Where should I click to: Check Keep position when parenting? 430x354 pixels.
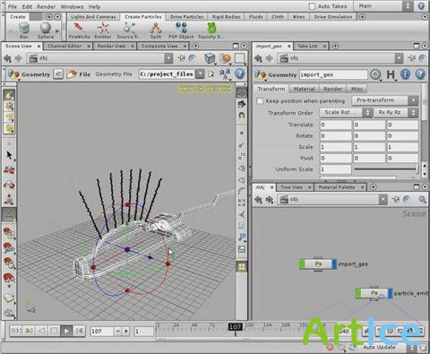point(260,101)
